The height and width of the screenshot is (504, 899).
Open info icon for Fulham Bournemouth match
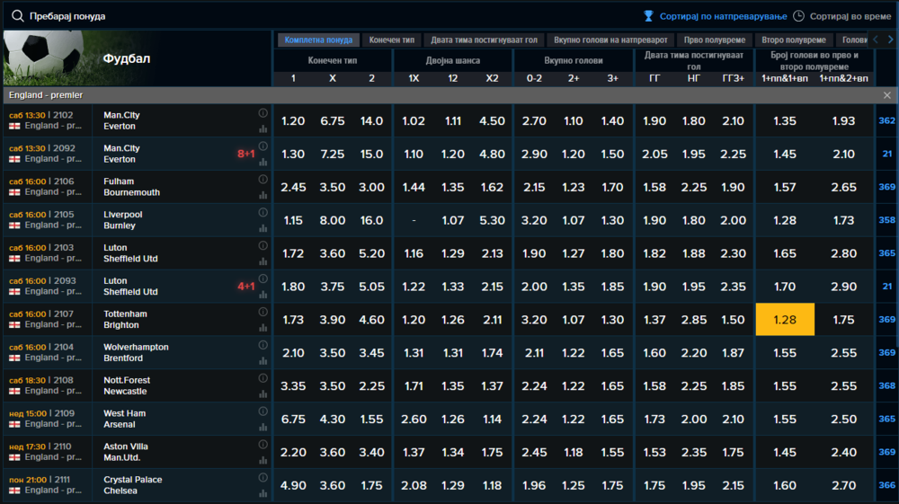263,180
